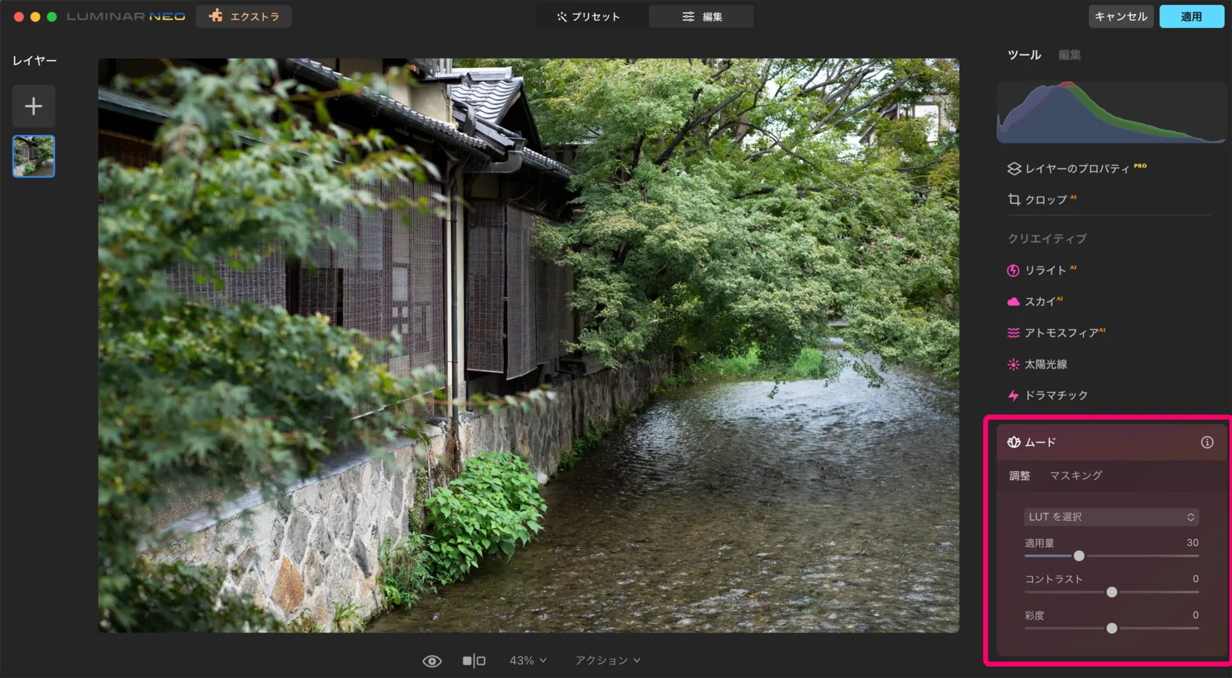Expand the Actions (アクション) menu

[x=607, y=661]
